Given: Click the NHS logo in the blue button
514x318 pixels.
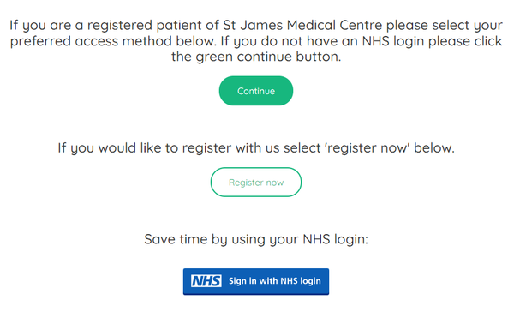Looking at the screenshot, I should (206, 281).
